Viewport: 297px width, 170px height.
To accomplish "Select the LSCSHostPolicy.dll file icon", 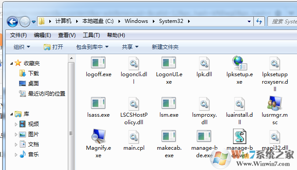I will (134, 103).
